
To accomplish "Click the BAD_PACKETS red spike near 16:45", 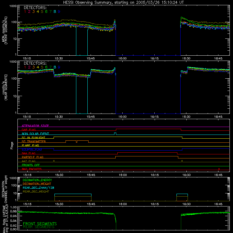I will pos(219,169).
